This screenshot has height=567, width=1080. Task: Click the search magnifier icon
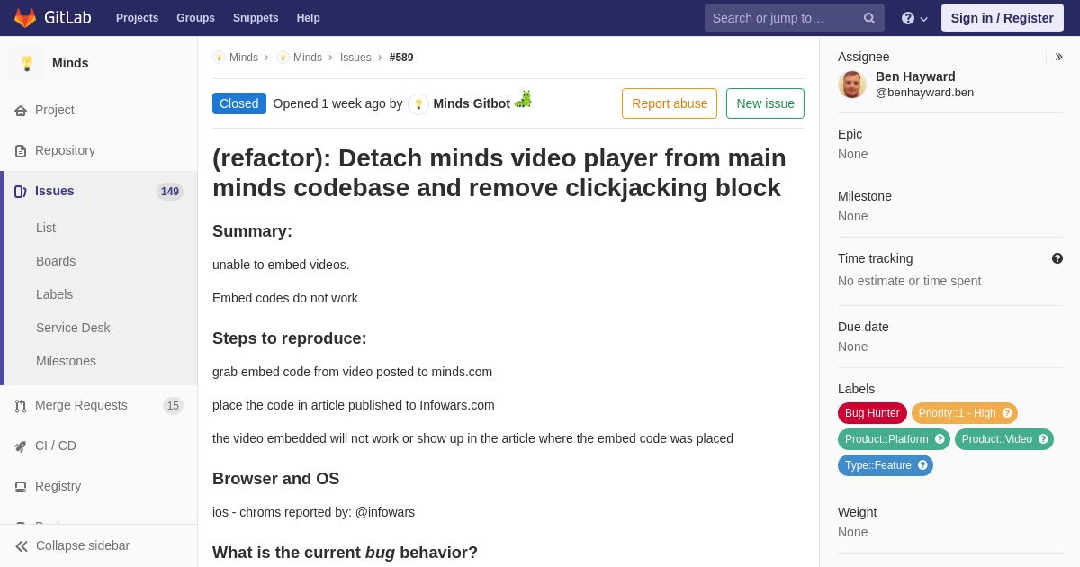(x=868, y=18)
